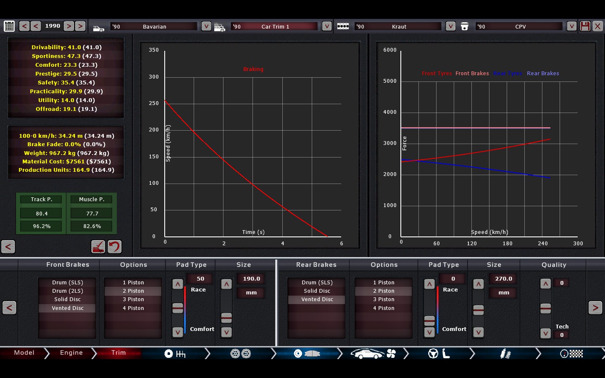Raise brake Quality with the up arrow
Viewport: 605px width, 378px height.
545,283
